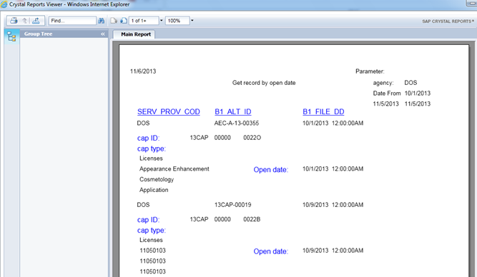This screenshot has height=277, width=477.
Task: Click the Drill Up arrow icon
Action: tap(24, 21)
